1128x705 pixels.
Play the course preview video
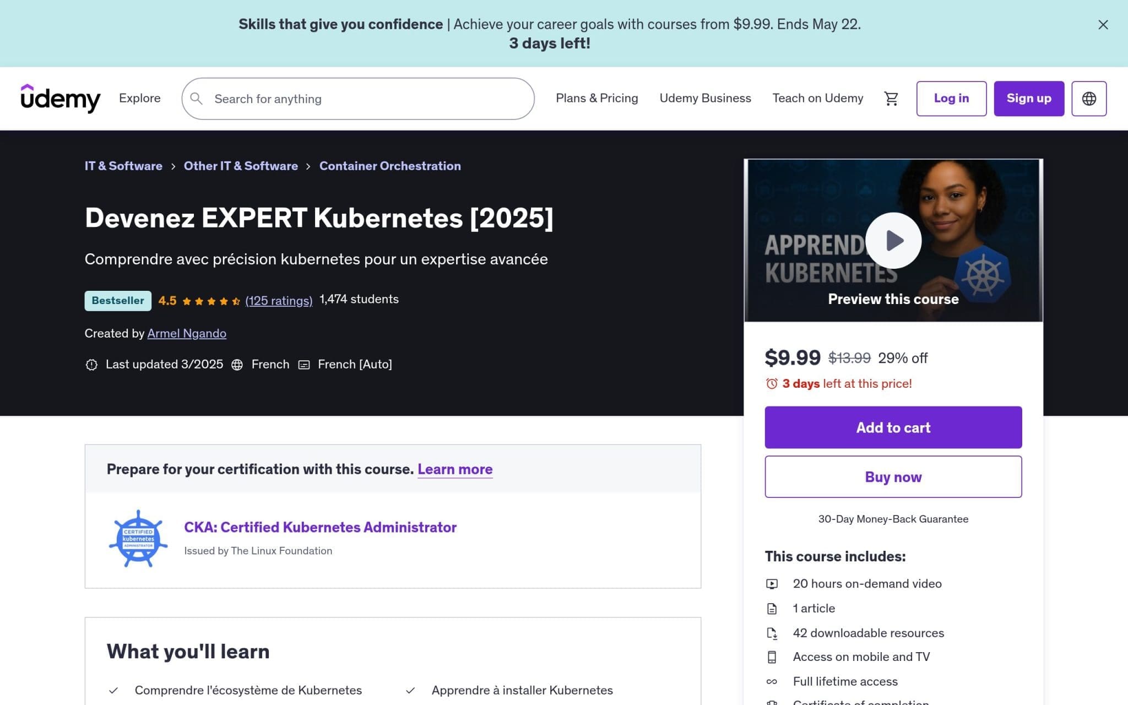(893, 240)
